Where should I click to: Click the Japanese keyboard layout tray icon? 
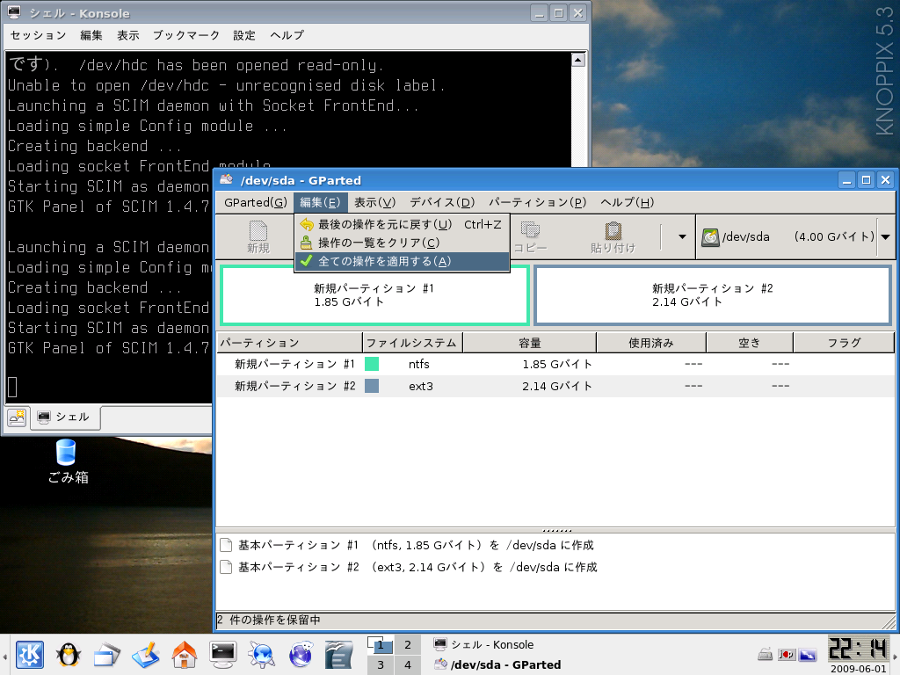(x=787, y=654)
